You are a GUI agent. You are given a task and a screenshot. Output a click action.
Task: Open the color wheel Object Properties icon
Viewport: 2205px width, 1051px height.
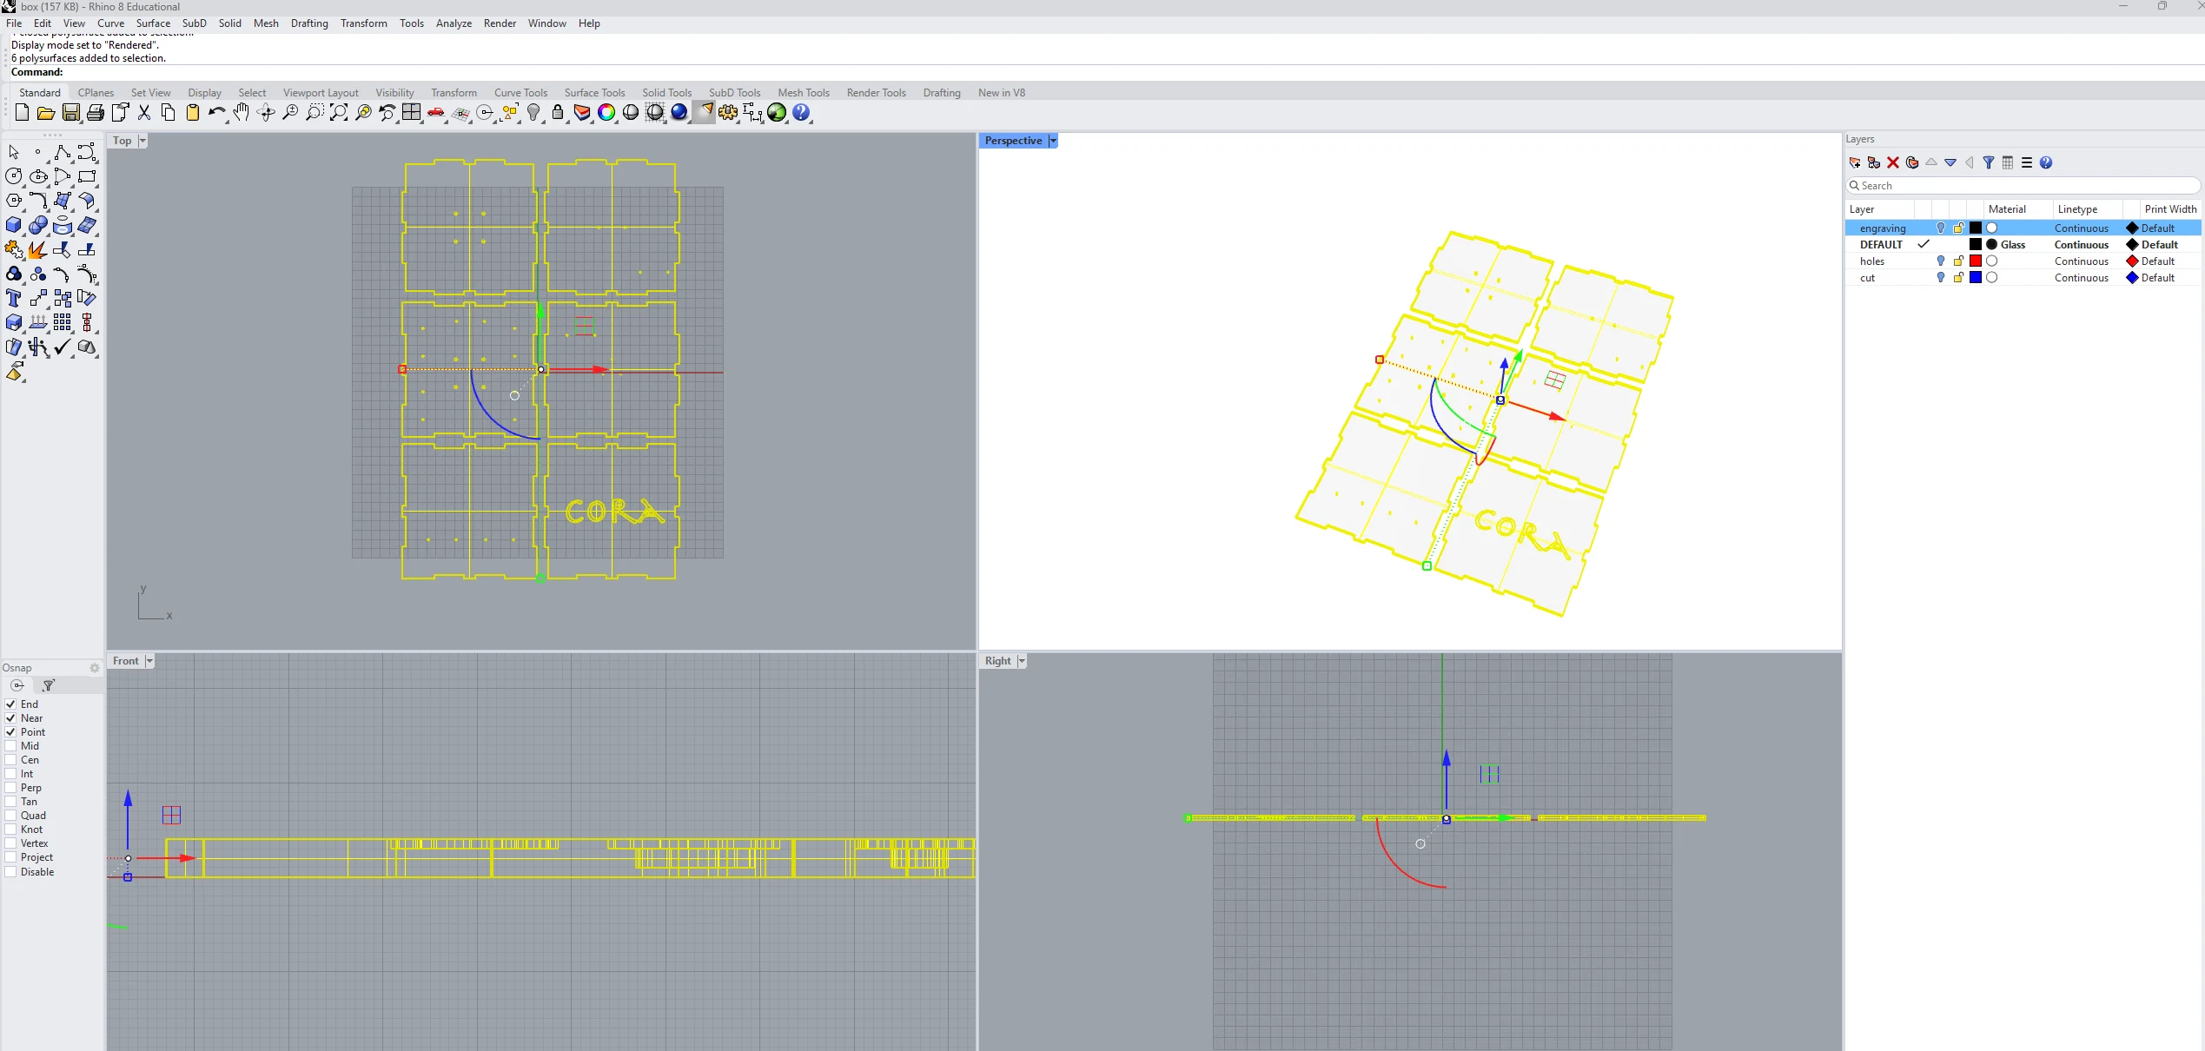coord(606,112)
